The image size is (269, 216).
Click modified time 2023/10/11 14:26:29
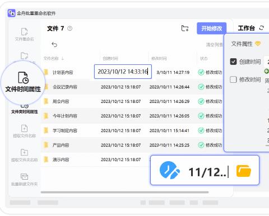point(169,101)
